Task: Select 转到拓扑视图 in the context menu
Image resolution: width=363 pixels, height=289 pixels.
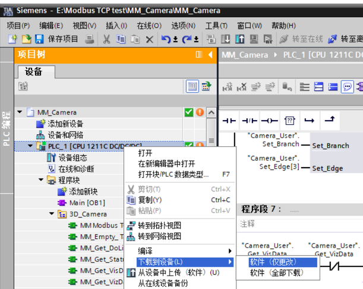Action: (159, 225)
